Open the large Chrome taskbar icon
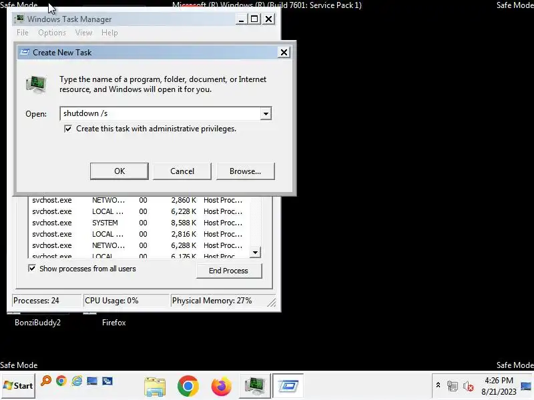Screen dimensions: 534x400 pos(188,386)
